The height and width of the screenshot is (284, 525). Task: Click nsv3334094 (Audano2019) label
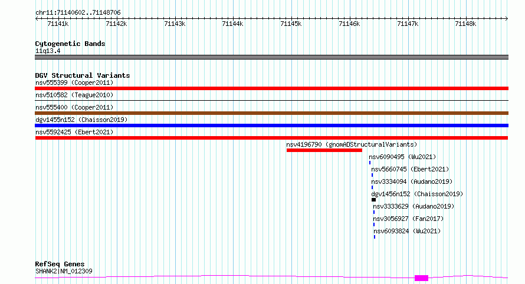click(x=412, y=181)
